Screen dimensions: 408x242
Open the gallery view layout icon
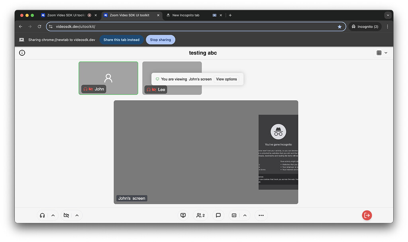(378, 52)
